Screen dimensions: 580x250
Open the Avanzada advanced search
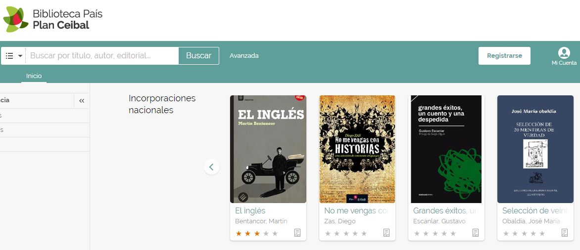point(244,56)
